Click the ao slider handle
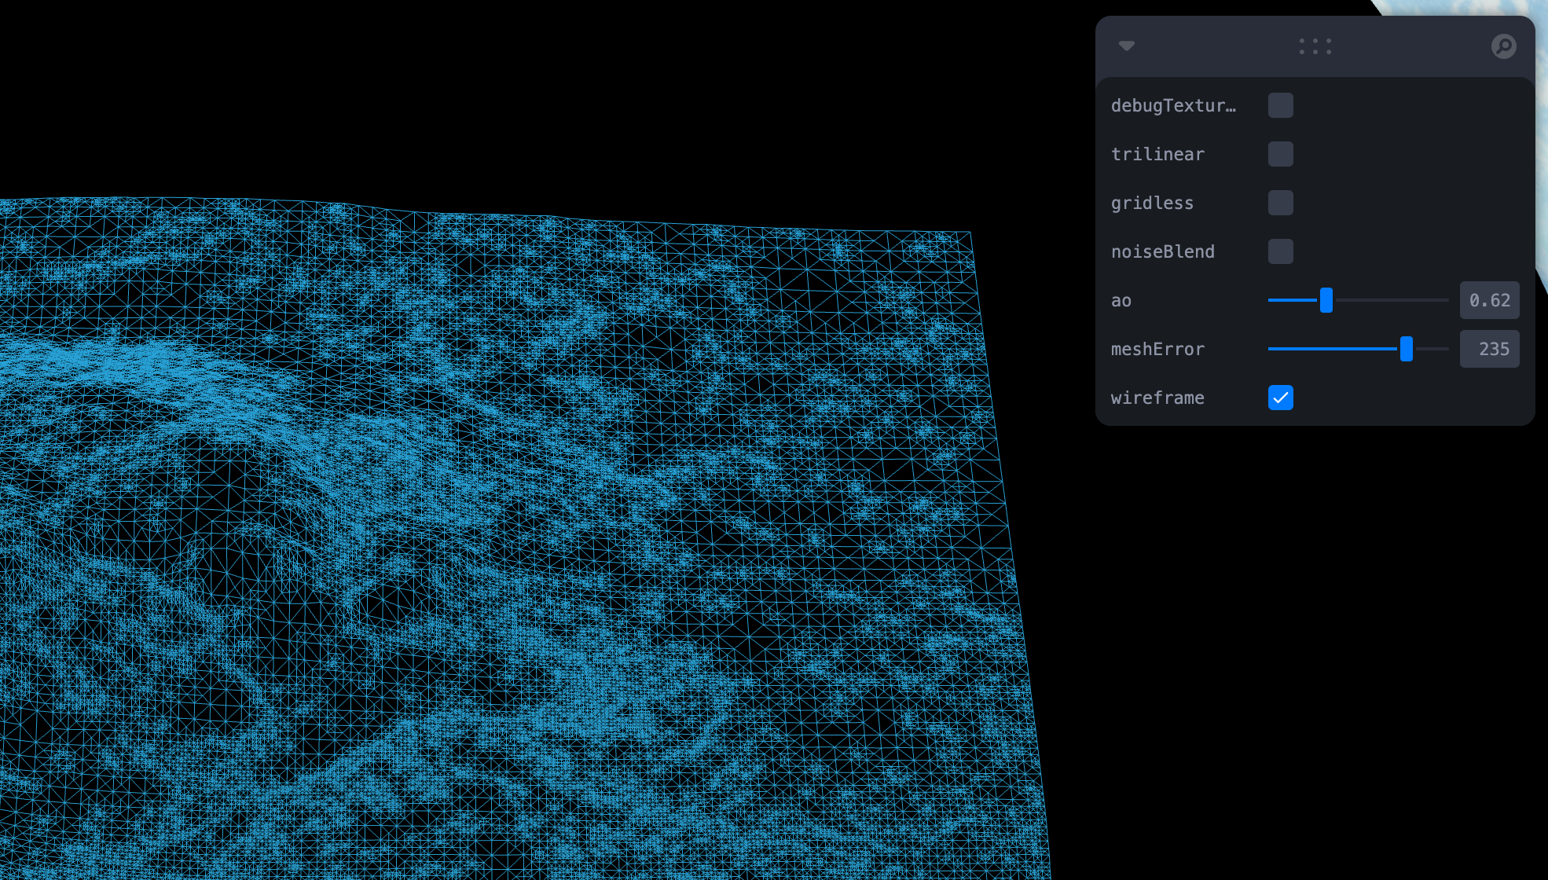 tap(1326, 300)
